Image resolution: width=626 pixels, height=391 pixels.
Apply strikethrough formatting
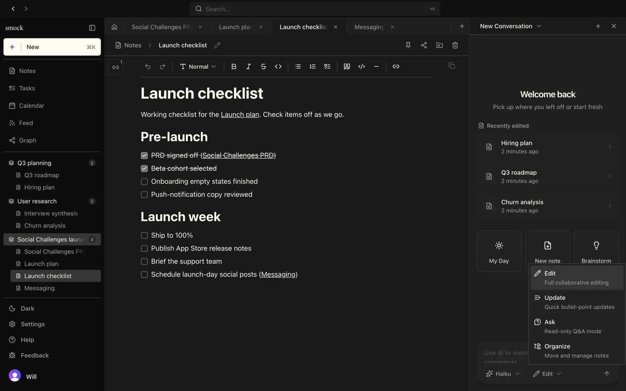coord(263,66)
